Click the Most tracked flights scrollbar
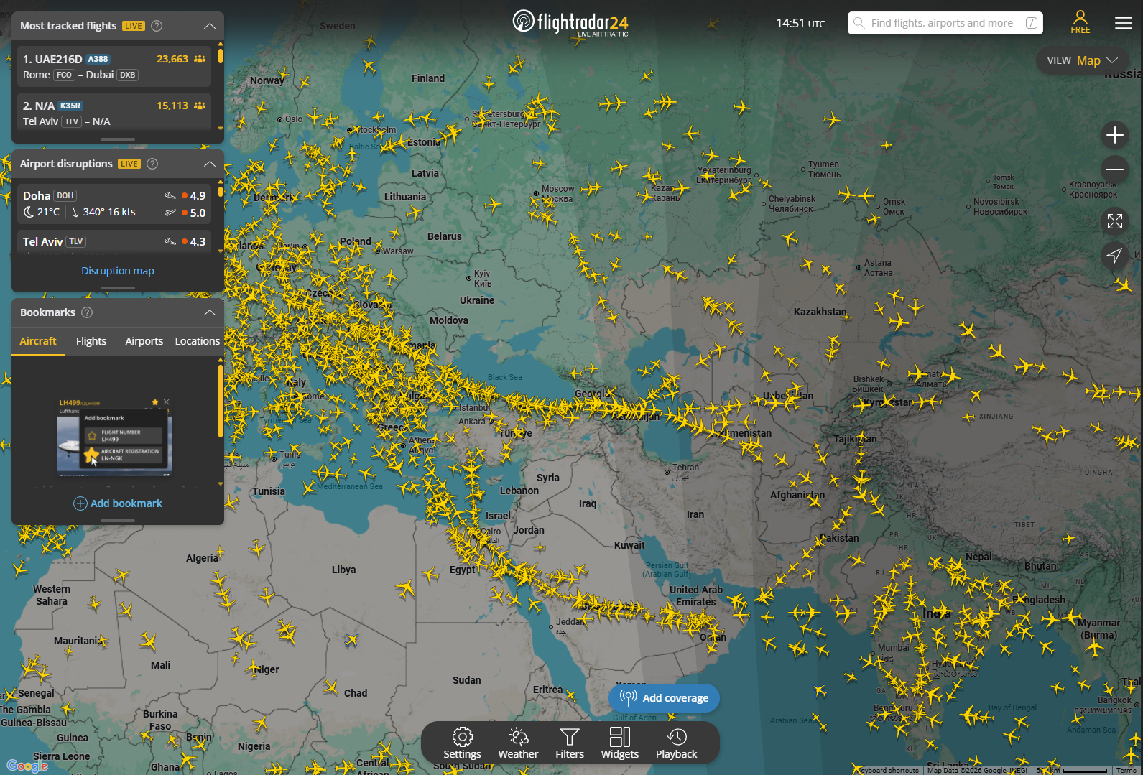 pos(221,55)
